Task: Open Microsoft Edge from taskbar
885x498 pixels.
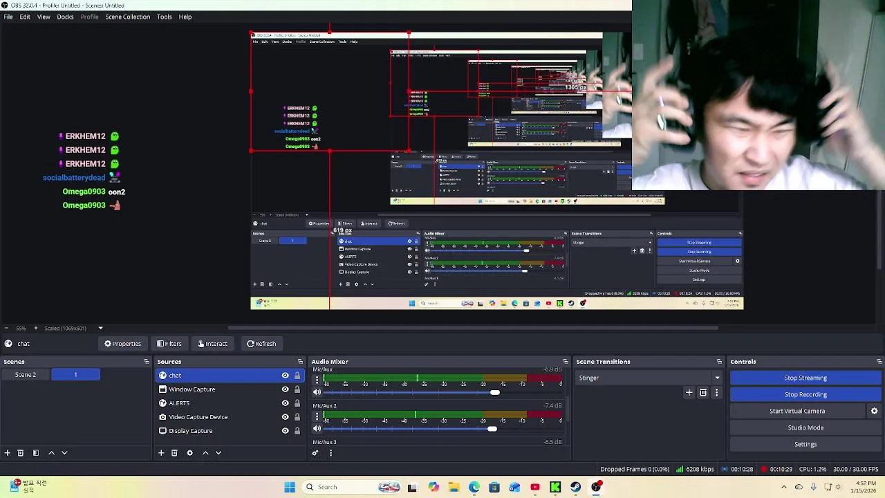Action: pos(474,487)
